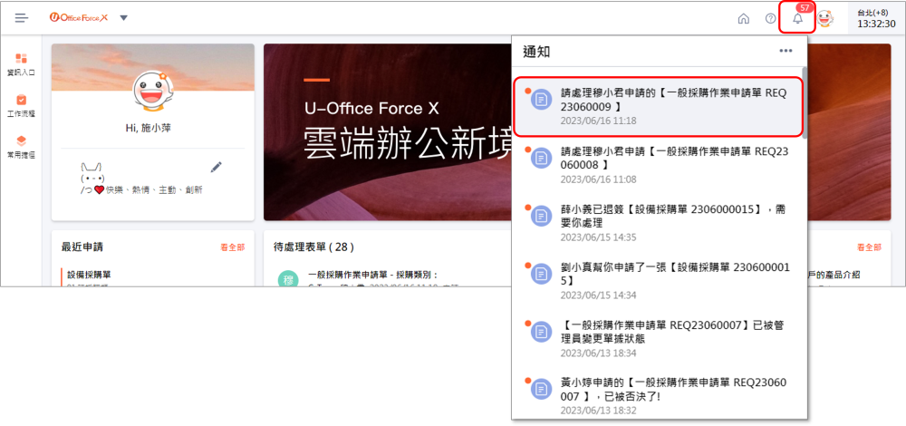
Task: Click the 通知 panel title
Action: [536, 52]
